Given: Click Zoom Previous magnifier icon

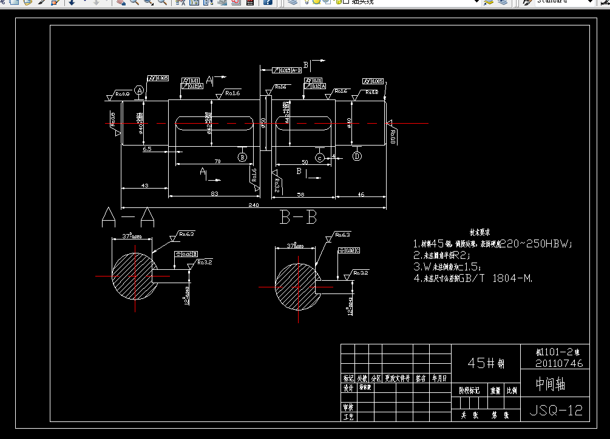Looking at the screenshot, I should [x=162, y=2].
